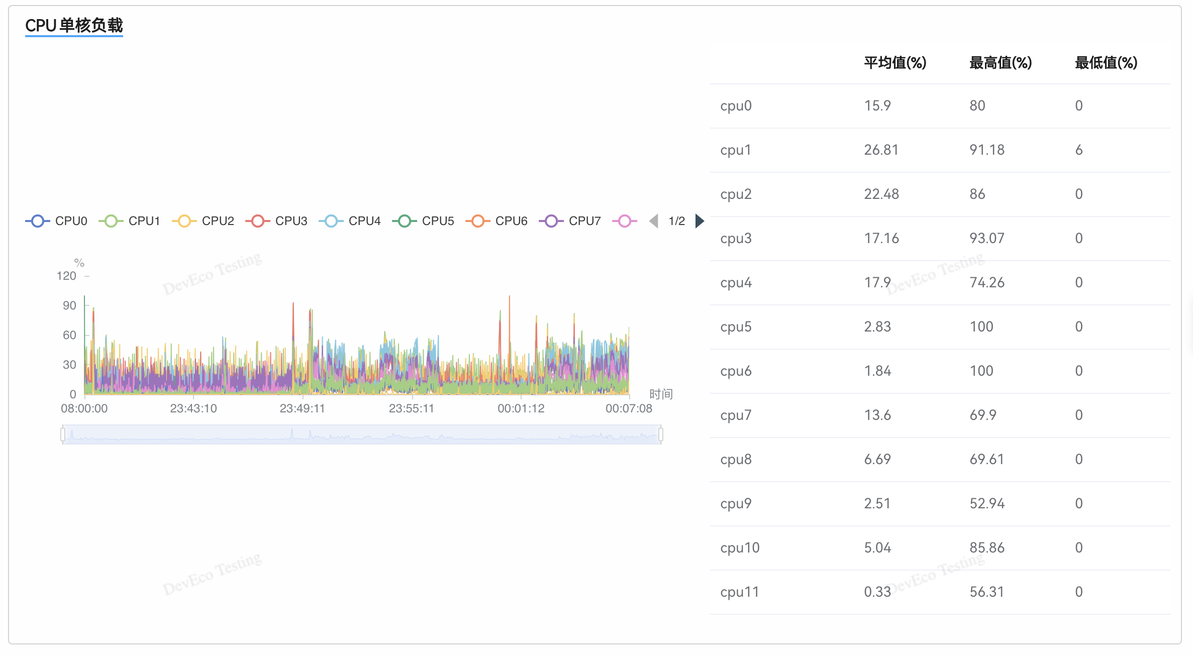Click the CPU6 orange legend marker
The width and height of the screenshot is (1193, 656).
click(477, 221)
